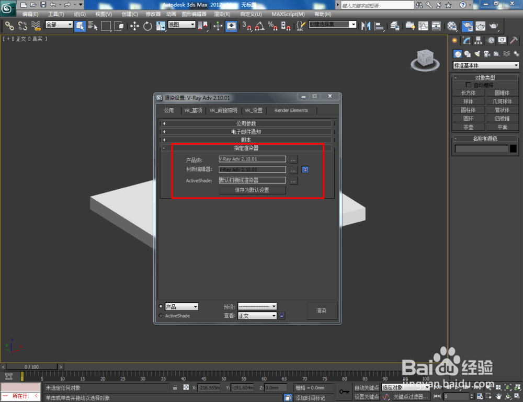
Task: Open the 查看 正交 view dropdown
Action: tap(257, 316)
